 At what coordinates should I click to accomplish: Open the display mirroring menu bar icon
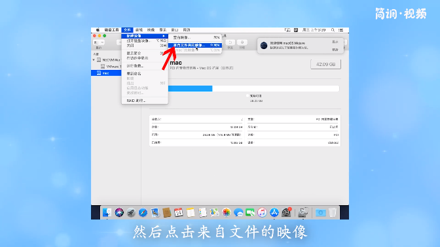click(287, 29)
